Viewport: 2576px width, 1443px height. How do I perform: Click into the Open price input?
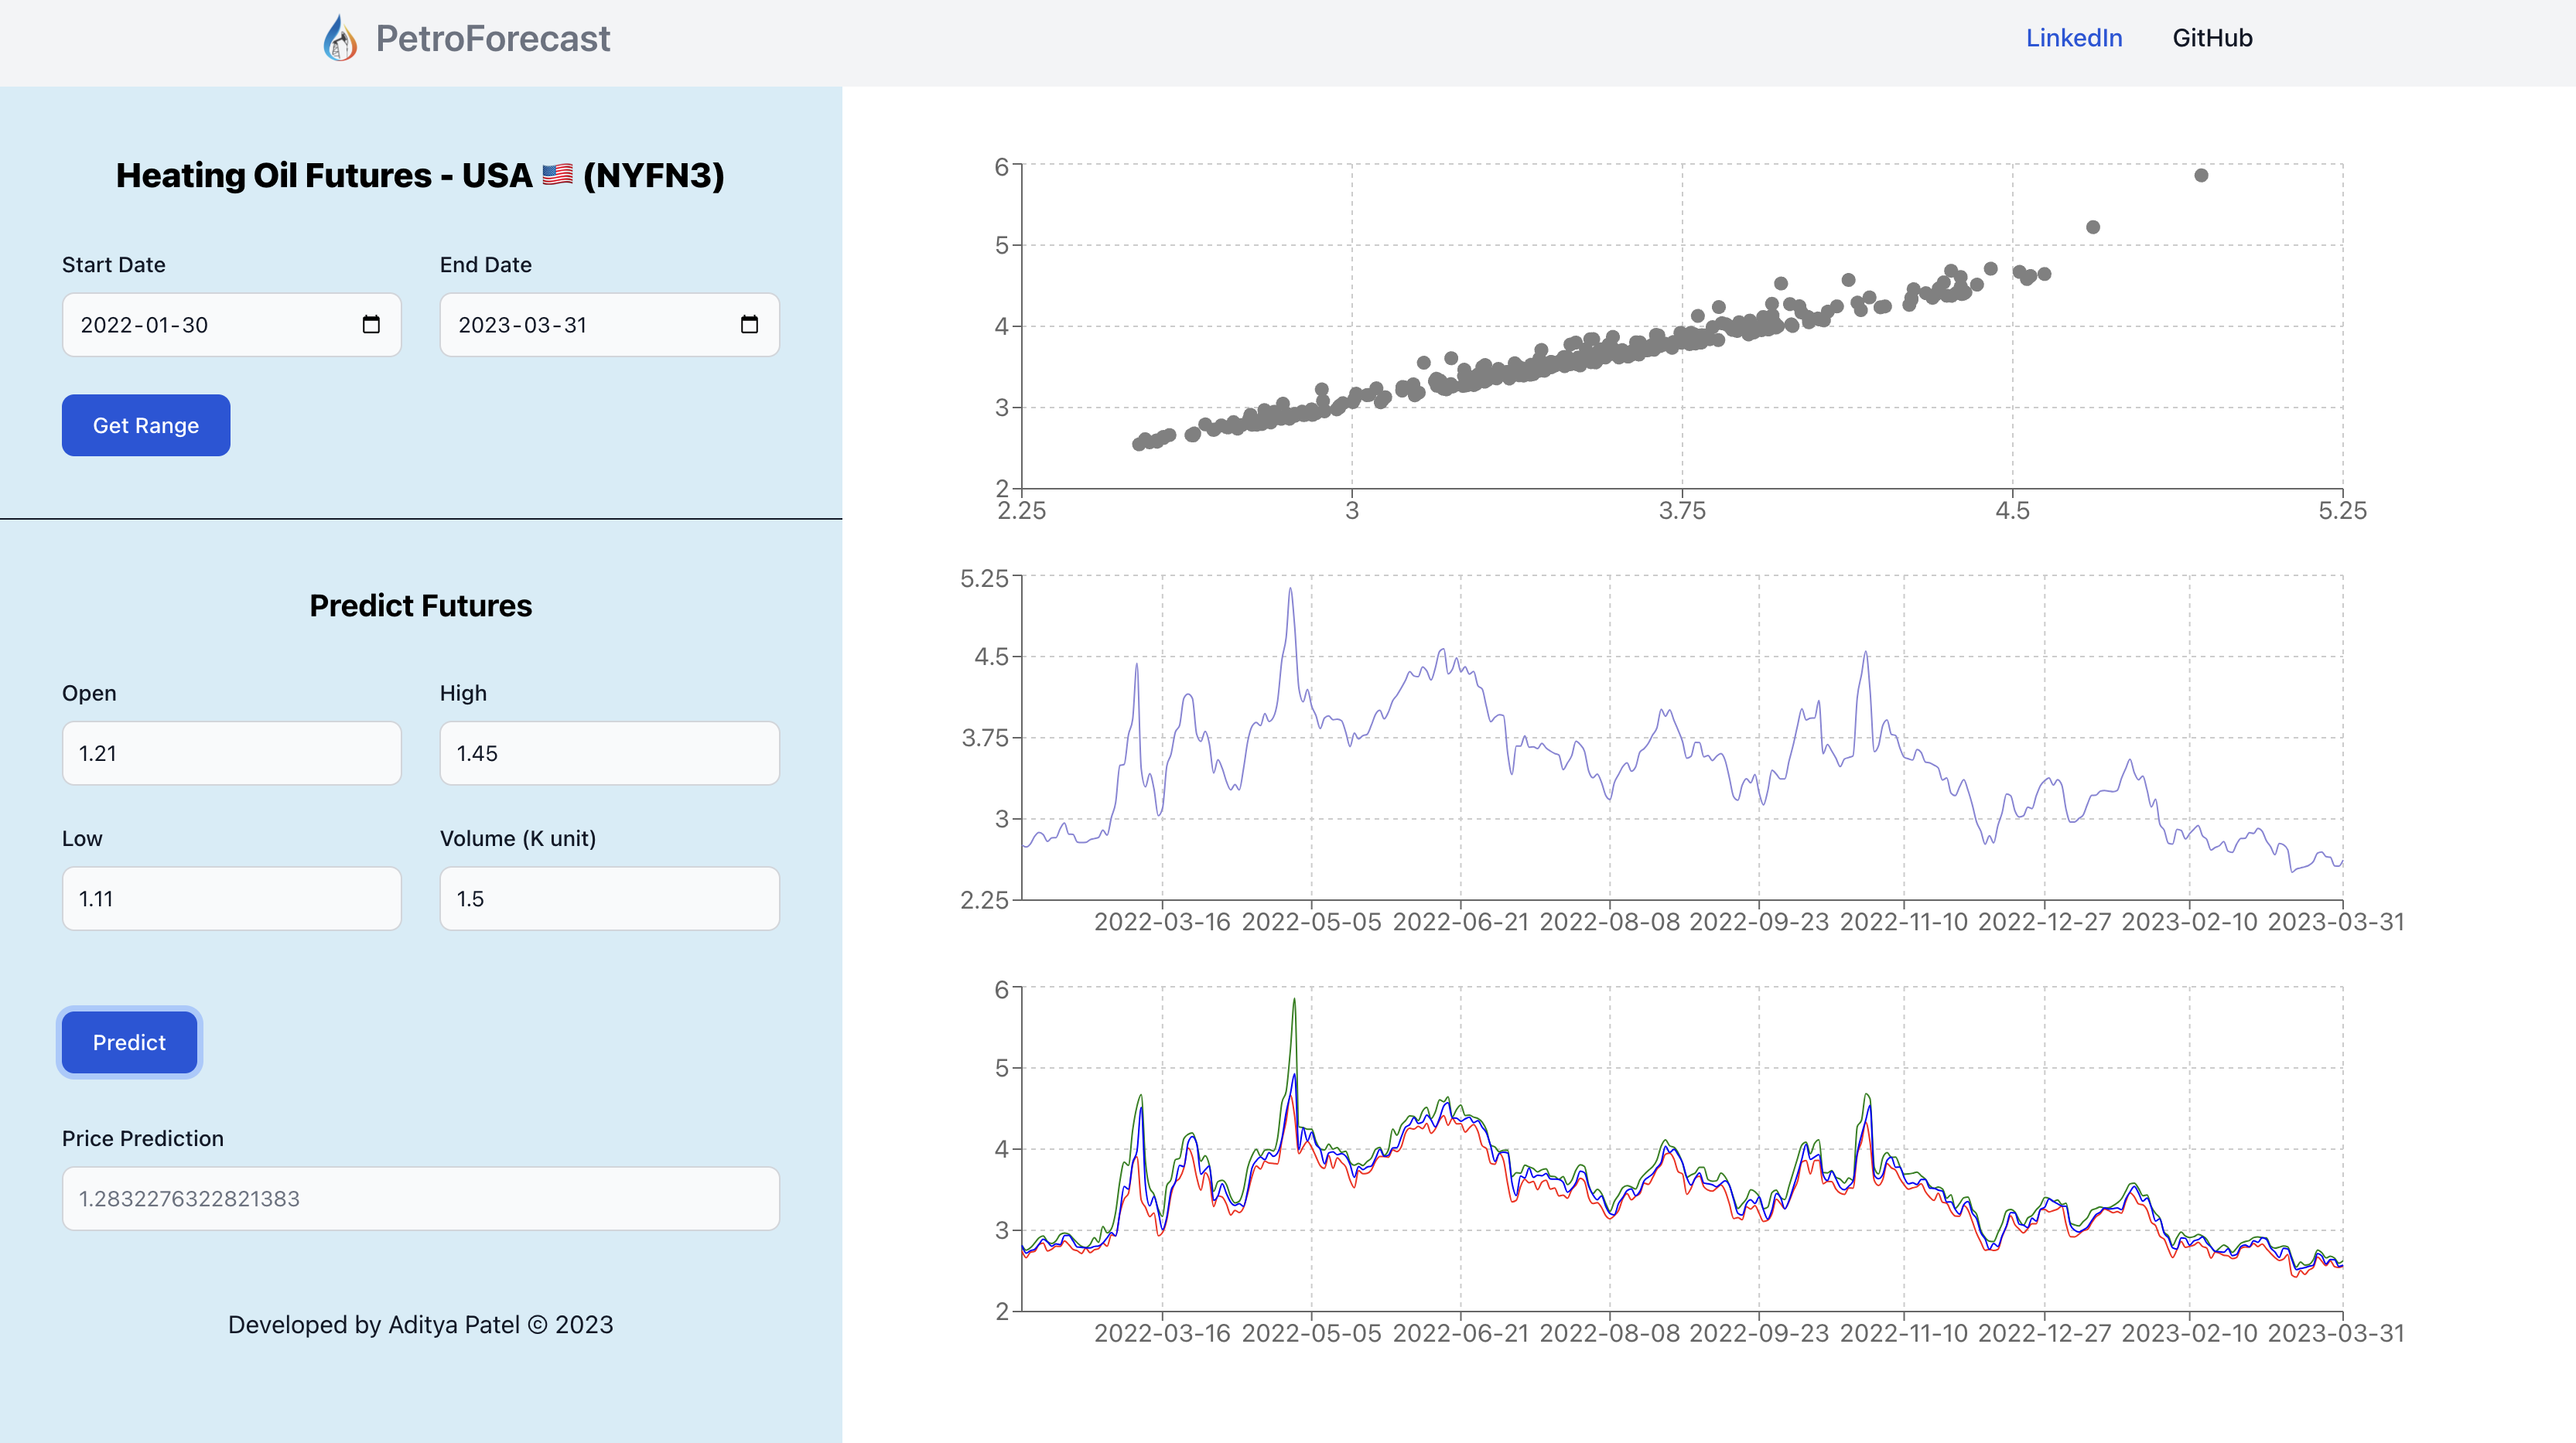[x=231, y=753]
